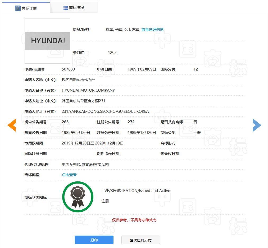
Task: Click the list icon on 商标详情 tab
Action: tap(18, 8)
